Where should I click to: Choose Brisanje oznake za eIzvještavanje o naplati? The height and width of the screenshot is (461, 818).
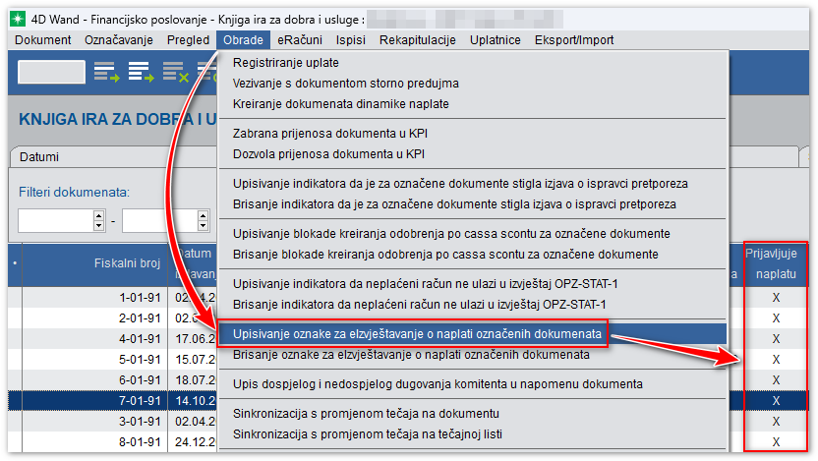[410, 355]
